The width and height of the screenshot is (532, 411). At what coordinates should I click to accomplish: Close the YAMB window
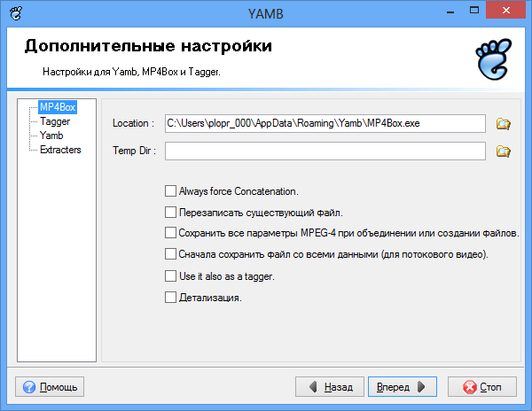tap(506, 10)
